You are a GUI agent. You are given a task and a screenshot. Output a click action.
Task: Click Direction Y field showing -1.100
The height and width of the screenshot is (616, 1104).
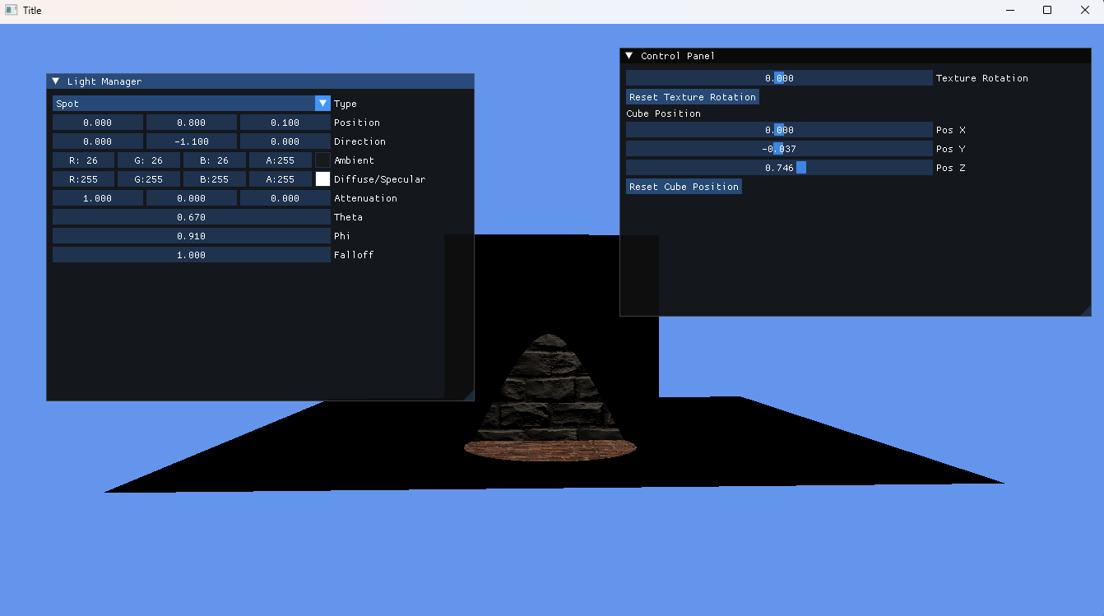tap(192, 141)
